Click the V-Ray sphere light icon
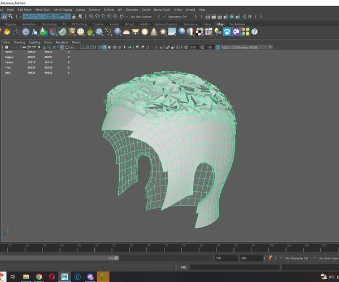 pos(145,32)
